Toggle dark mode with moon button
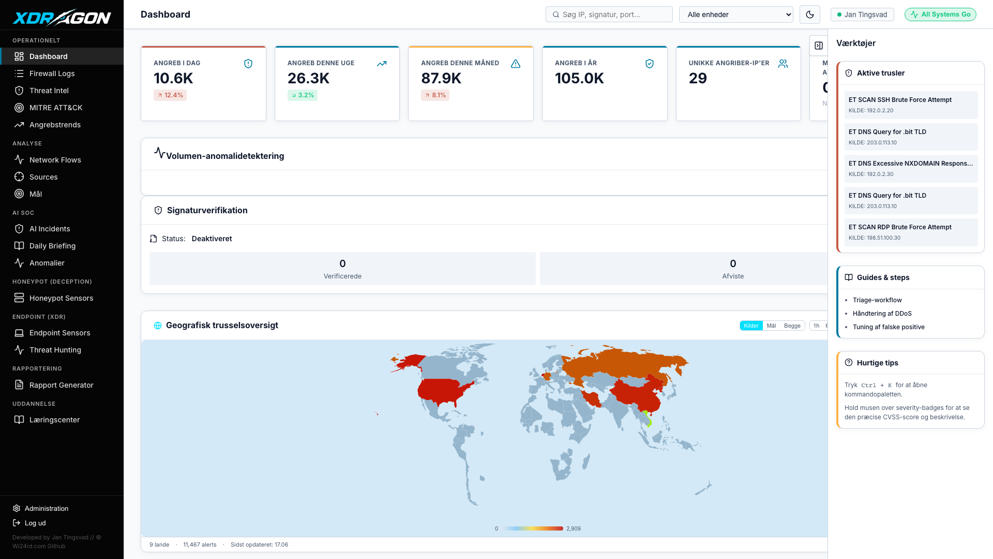The image size is (993, 559). (x=810, y=14)
